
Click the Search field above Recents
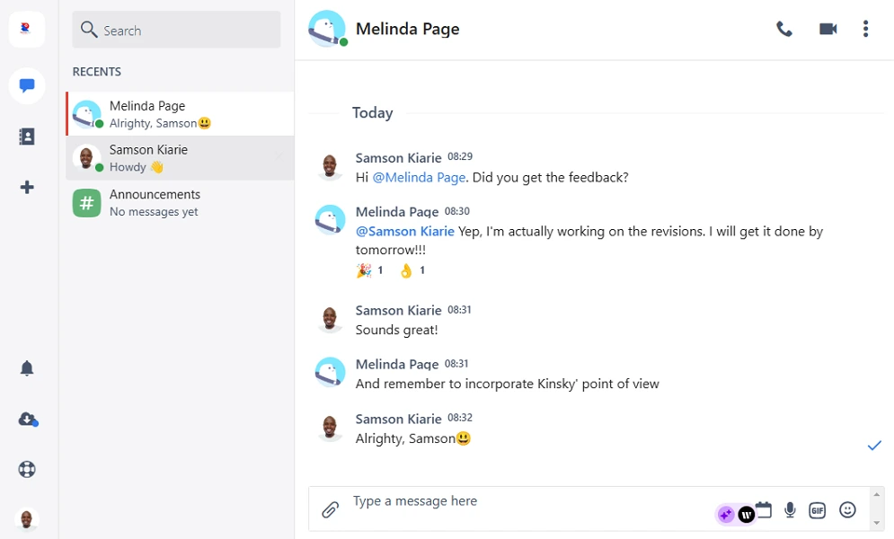tap(176, 31)
